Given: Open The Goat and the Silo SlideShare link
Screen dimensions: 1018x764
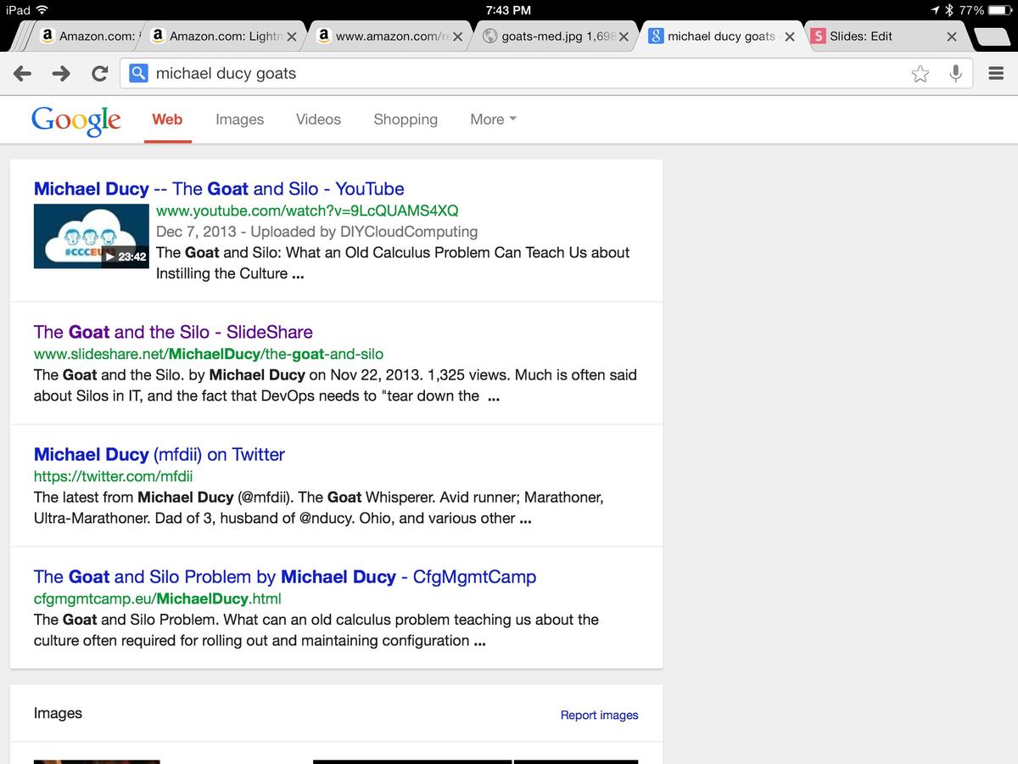Looking at the screenshot, I should (173, 332).
